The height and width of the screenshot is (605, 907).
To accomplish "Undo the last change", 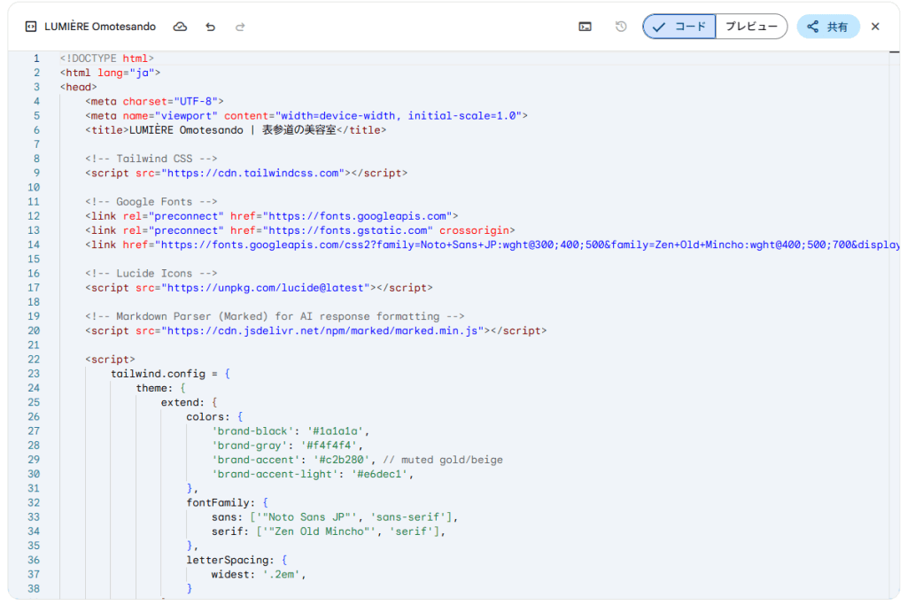I will 210,27.
